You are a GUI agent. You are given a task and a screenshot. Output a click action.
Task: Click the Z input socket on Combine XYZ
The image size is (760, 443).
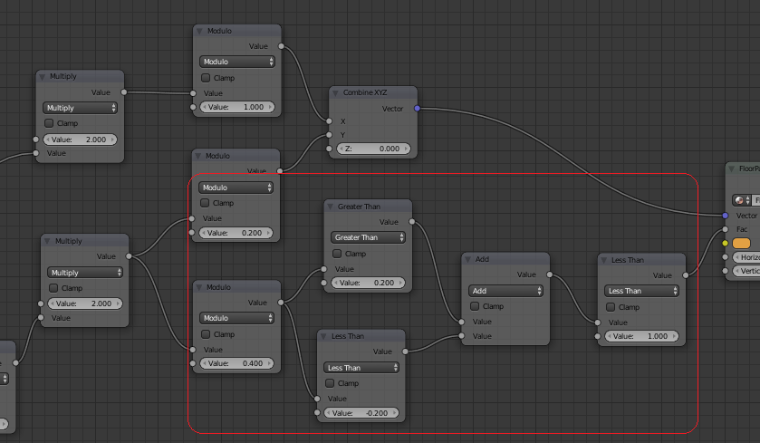tap(329, 149)
